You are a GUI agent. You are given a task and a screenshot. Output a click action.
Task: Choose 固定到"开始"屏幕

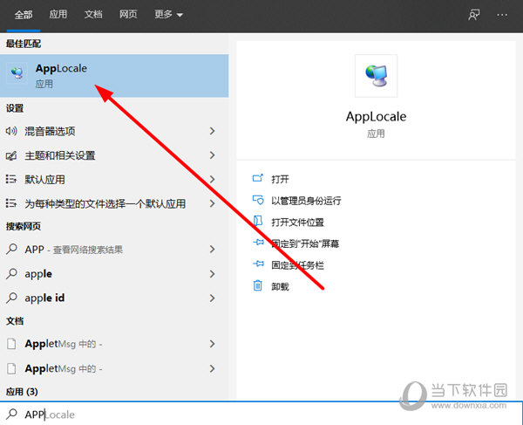click(305, 243)
